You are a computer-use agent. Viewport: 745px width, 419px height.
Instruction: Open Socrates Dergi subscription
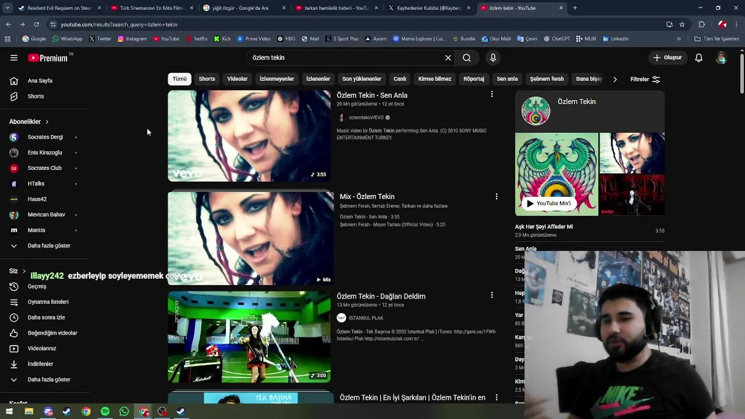click(45, 137)
